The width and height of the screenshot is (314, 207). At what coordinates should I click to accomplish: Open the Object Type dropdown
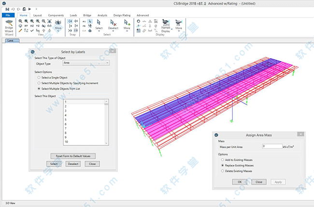86,63
